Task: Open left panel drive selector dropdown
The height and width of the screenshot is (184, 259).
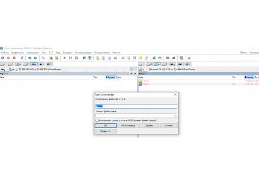Action: tap(5, 69)
